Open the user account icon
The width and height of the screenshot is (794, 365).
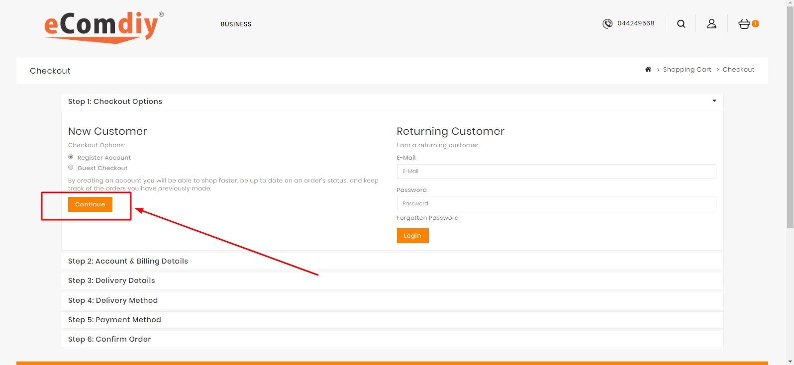(x=711, y=24)
